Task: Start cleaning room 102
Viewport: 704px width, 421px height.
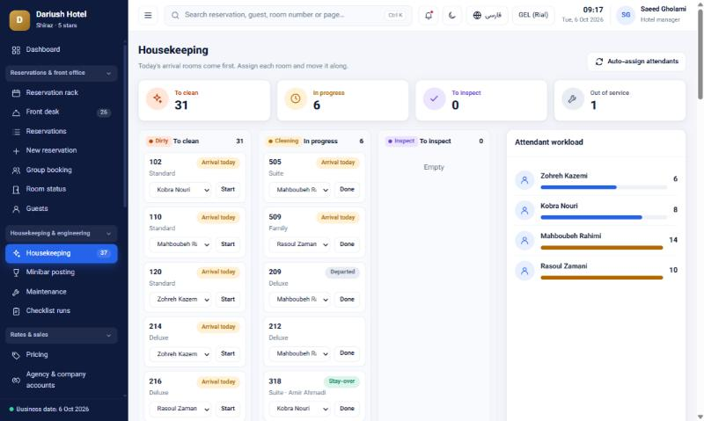Action: pos(228,189)
